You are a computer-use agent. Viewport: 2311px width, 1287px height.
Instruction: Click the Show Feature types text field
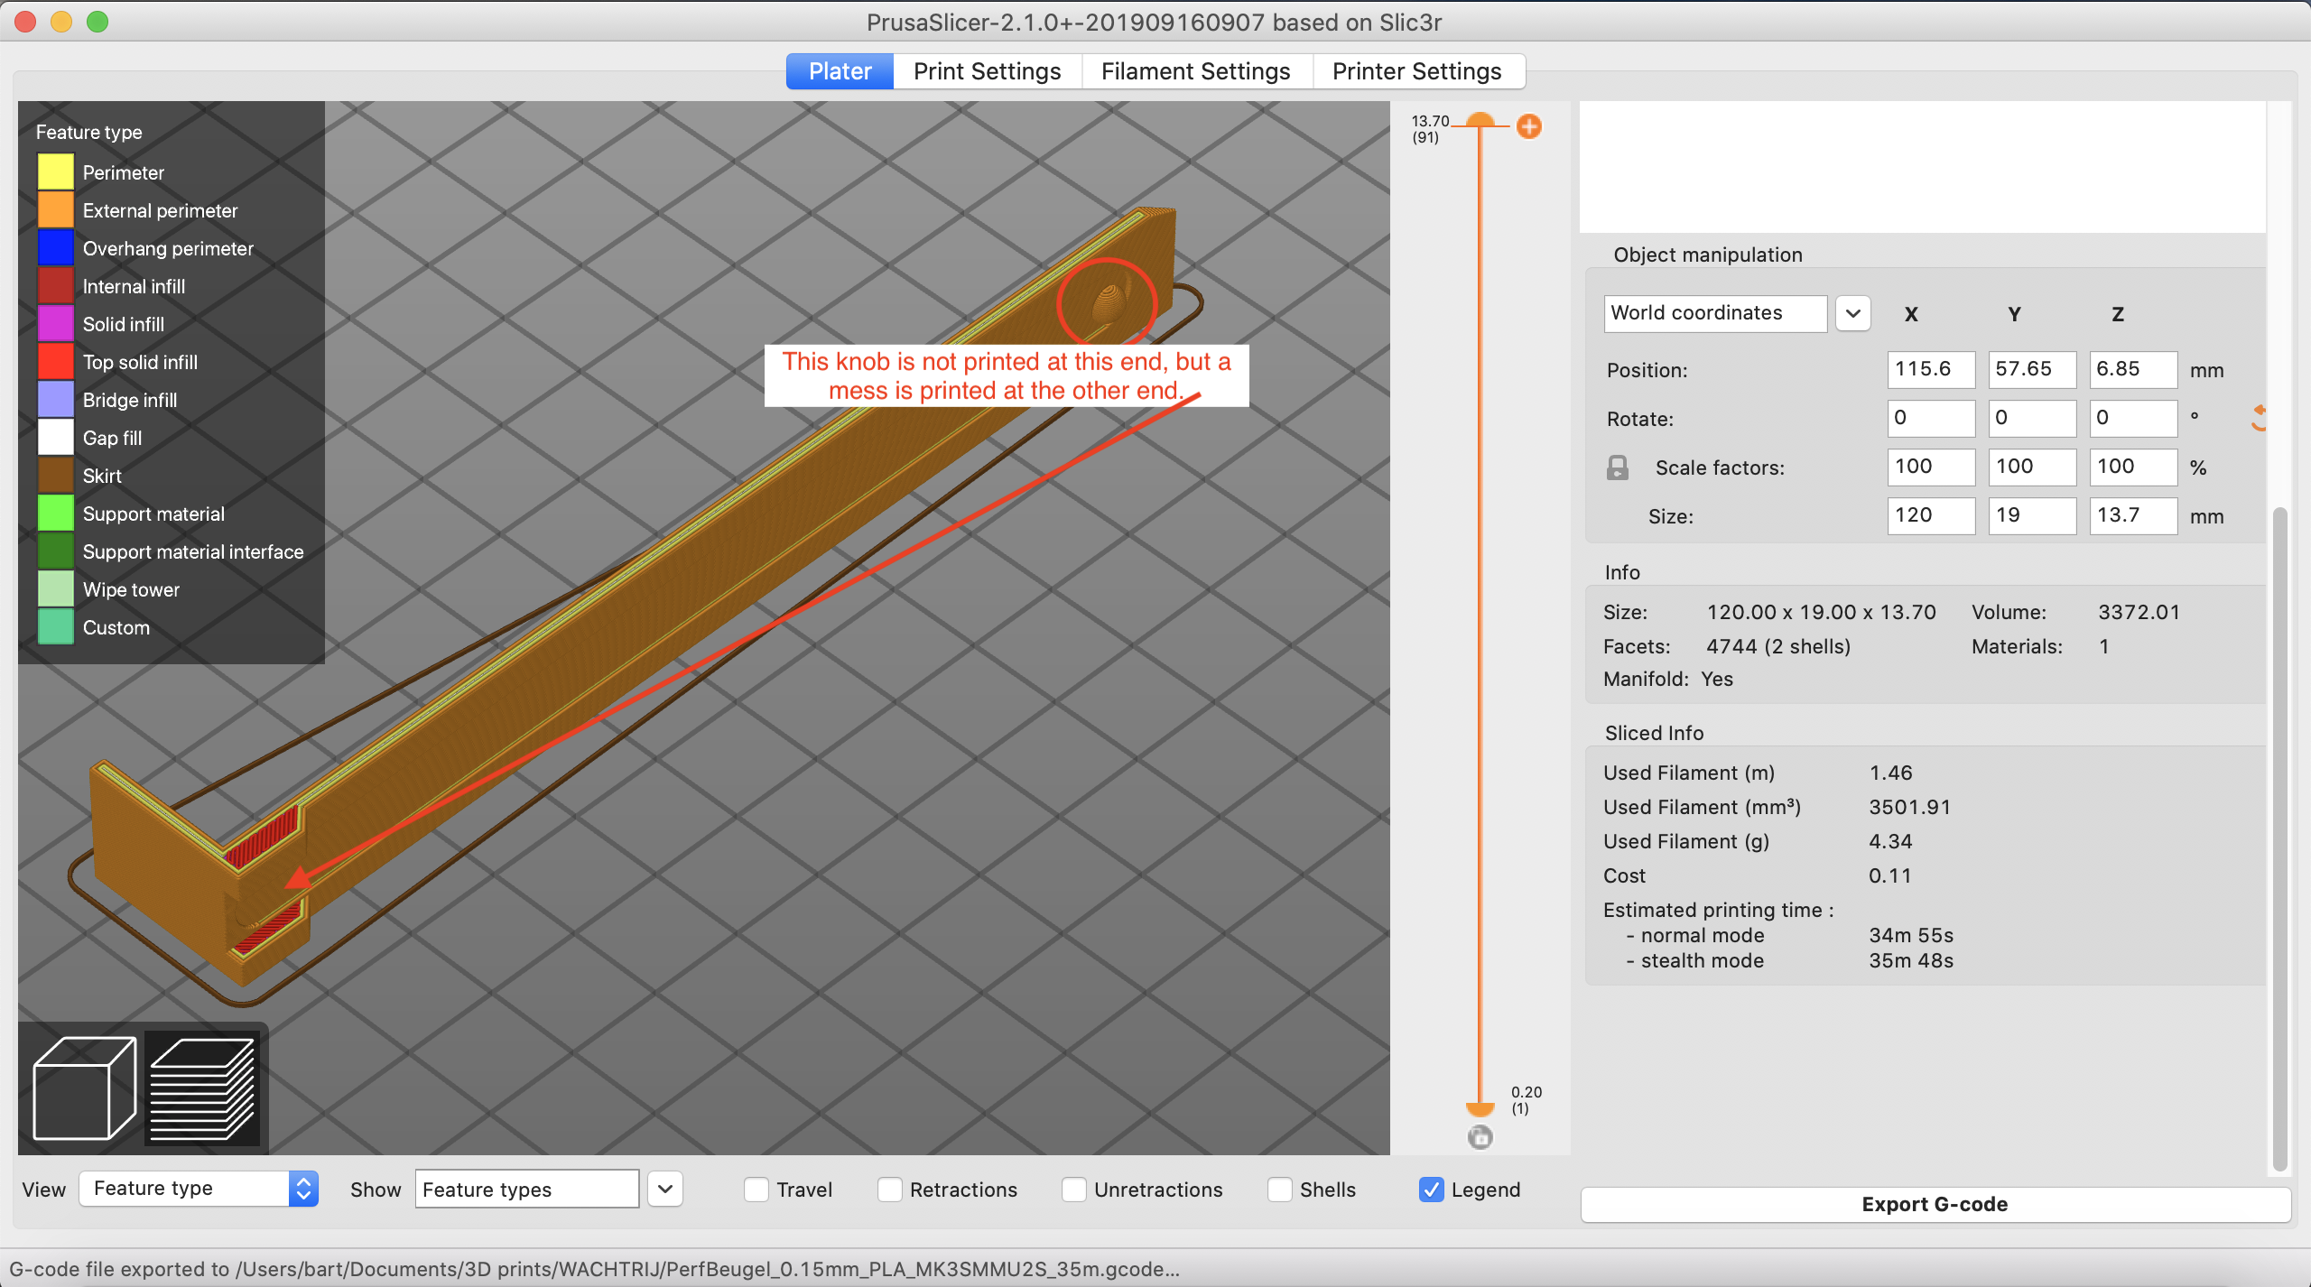(527, 1189)
